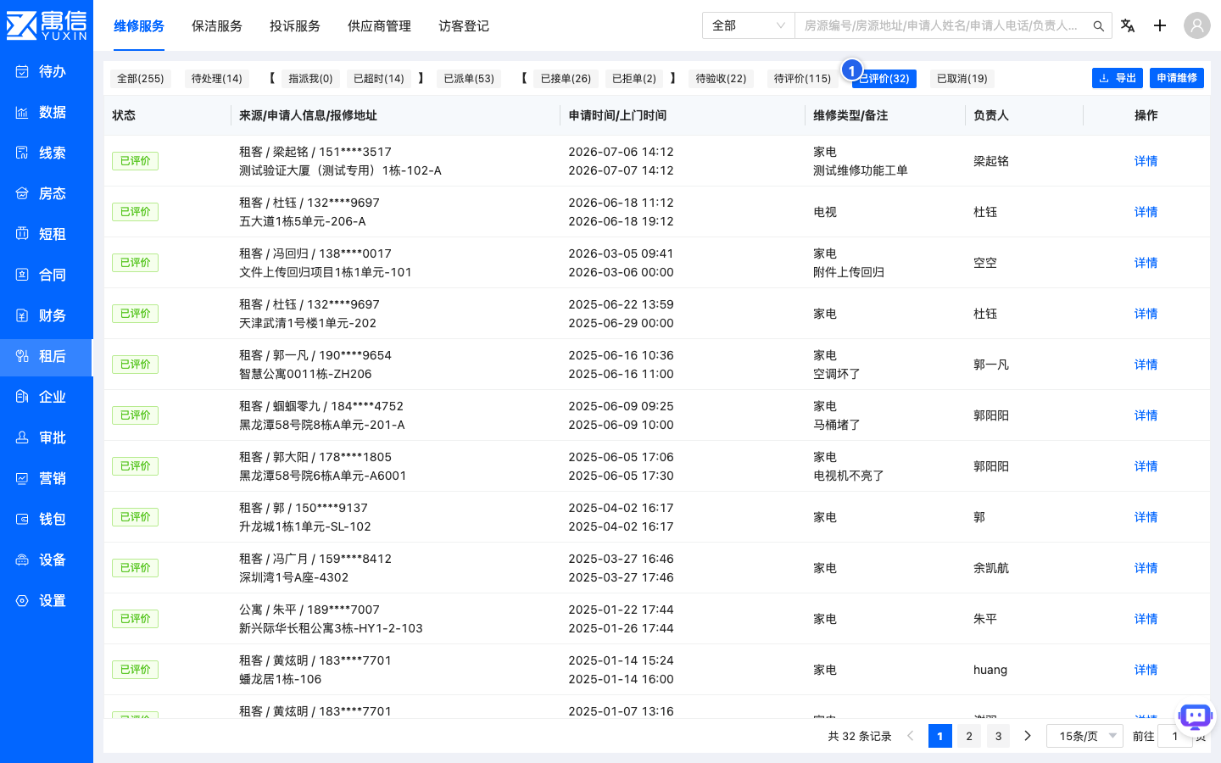The width and height of the screenshot is (1221, 763).
Task: Click the 前往 page number input
Action: 1175,736
